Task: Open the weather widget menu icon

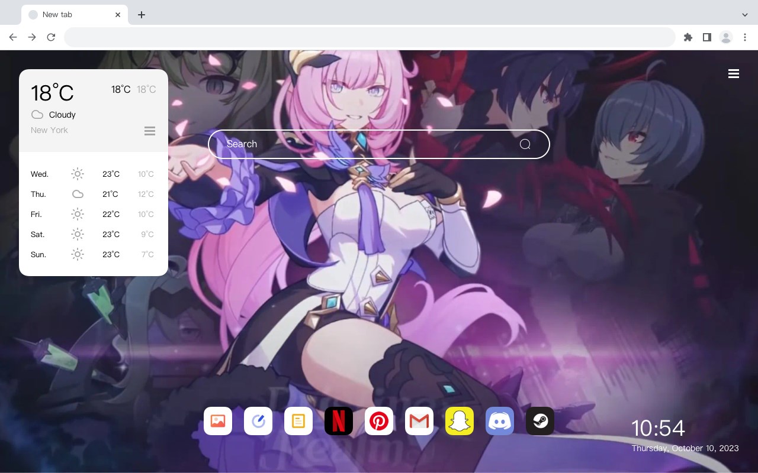Action: [x=150, y=131]
